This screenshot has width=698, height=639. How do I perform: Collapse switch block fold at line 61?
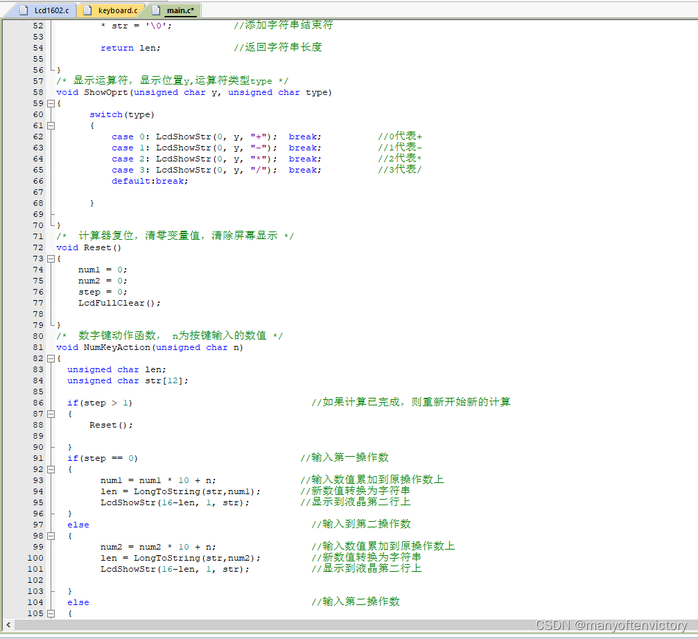coord(51,125)
